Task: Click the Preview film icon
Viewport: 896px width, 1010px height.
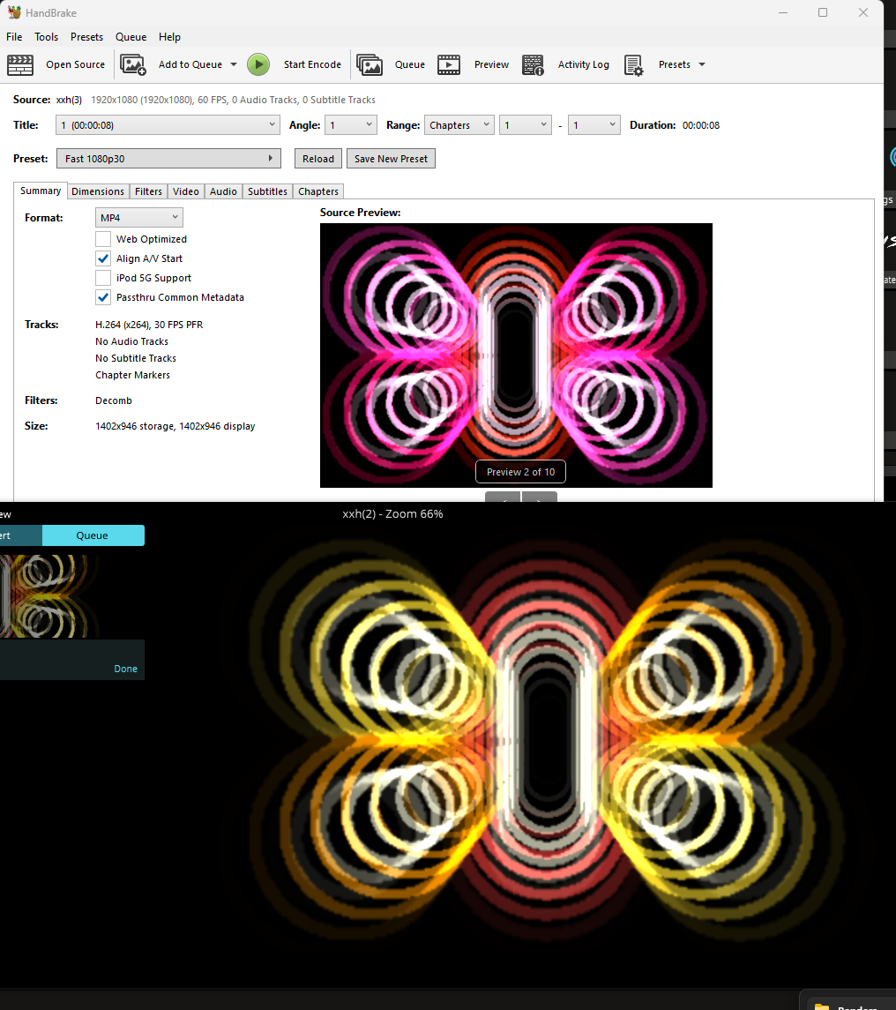Action: 449,64
